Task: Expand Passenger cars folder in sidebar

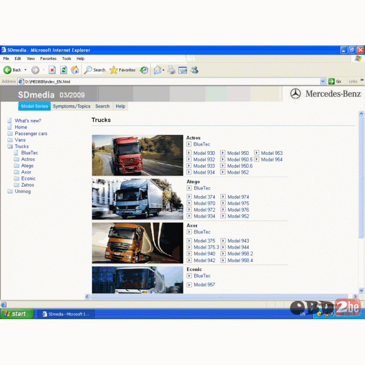Action: 31,134
